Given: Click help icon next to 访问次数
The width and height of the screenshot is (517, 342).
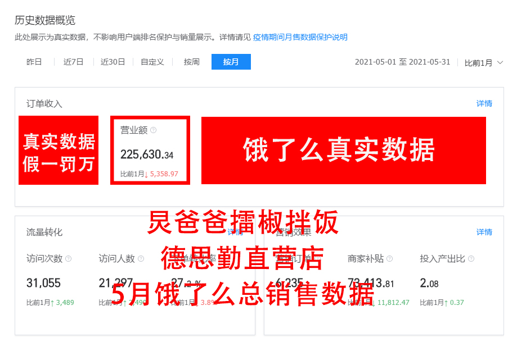Looking at the screenshot, I should [68, 259].
